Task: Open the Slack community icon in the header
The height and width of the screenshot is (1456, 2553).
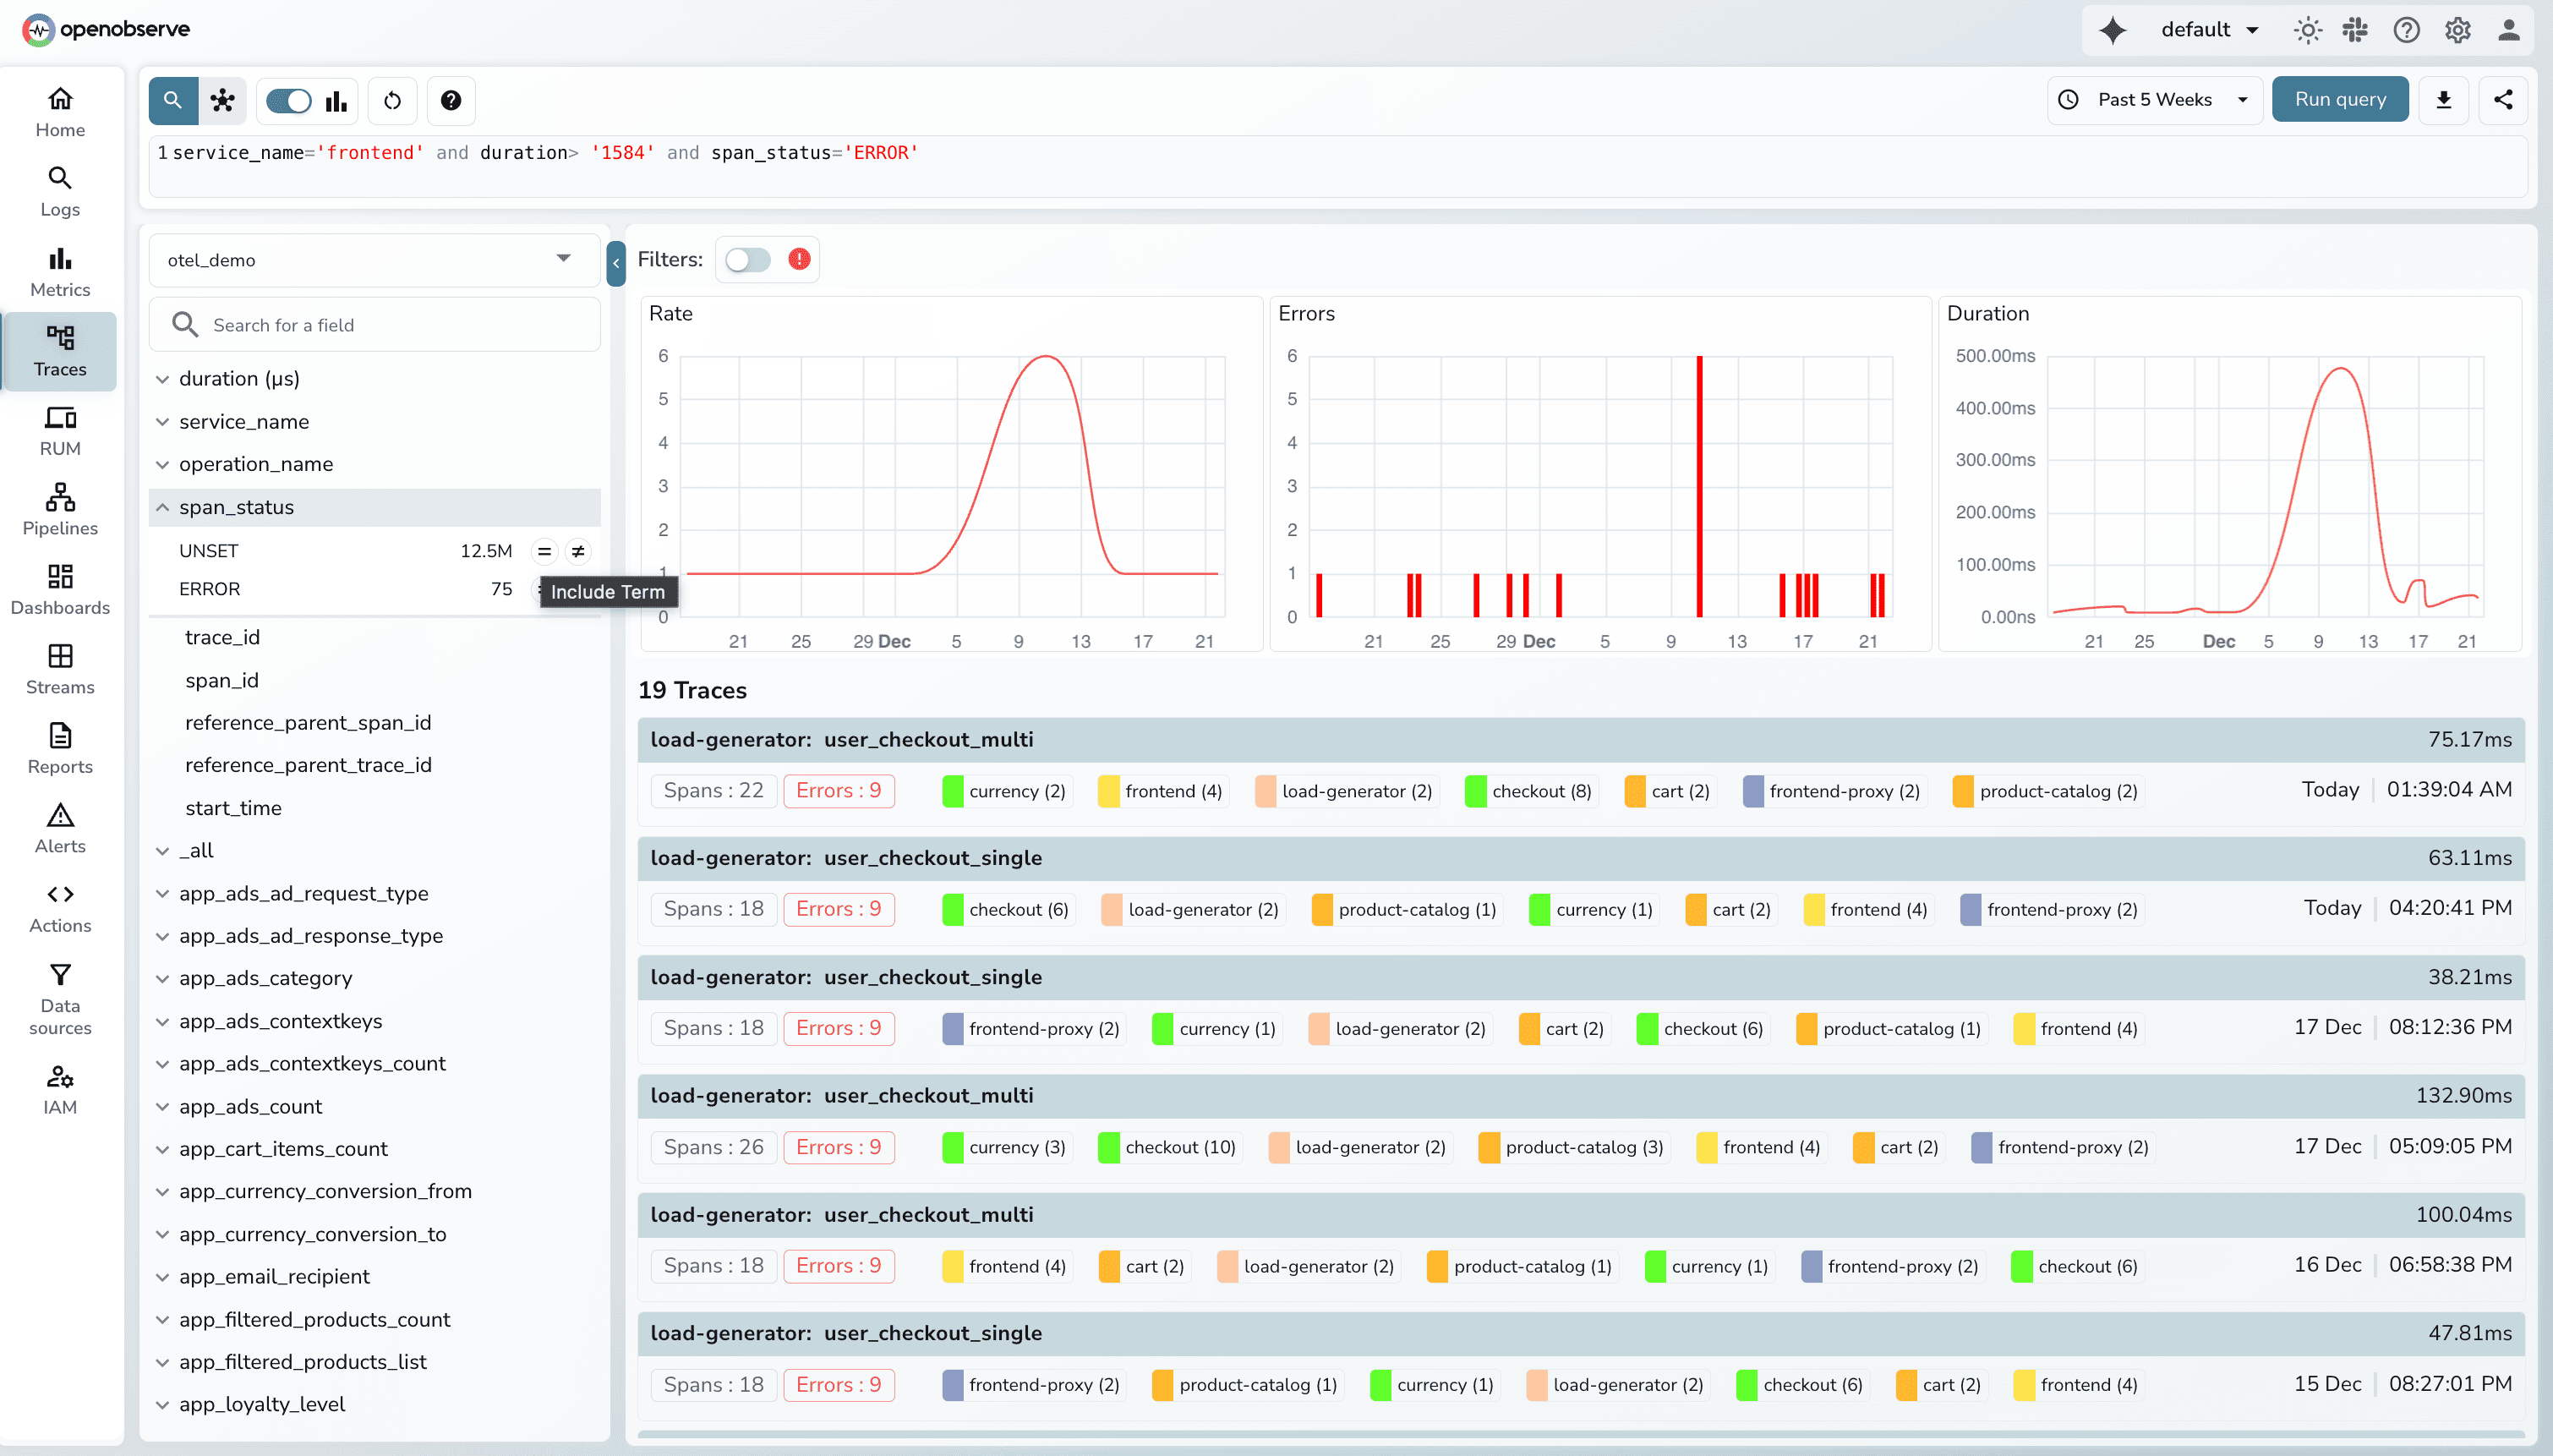Action: tap(2355, 29)
